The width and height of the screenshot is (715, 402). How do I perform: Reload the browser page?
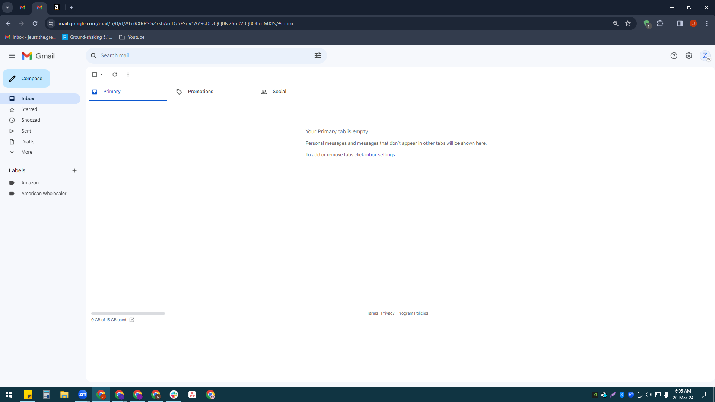(x=35, y=23)
